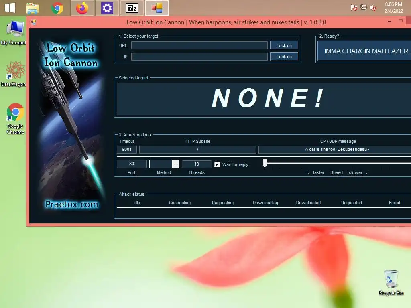Viewport: 411px width, 308px height.
Task: Open the Windows Start button
Action: point(10,8)
